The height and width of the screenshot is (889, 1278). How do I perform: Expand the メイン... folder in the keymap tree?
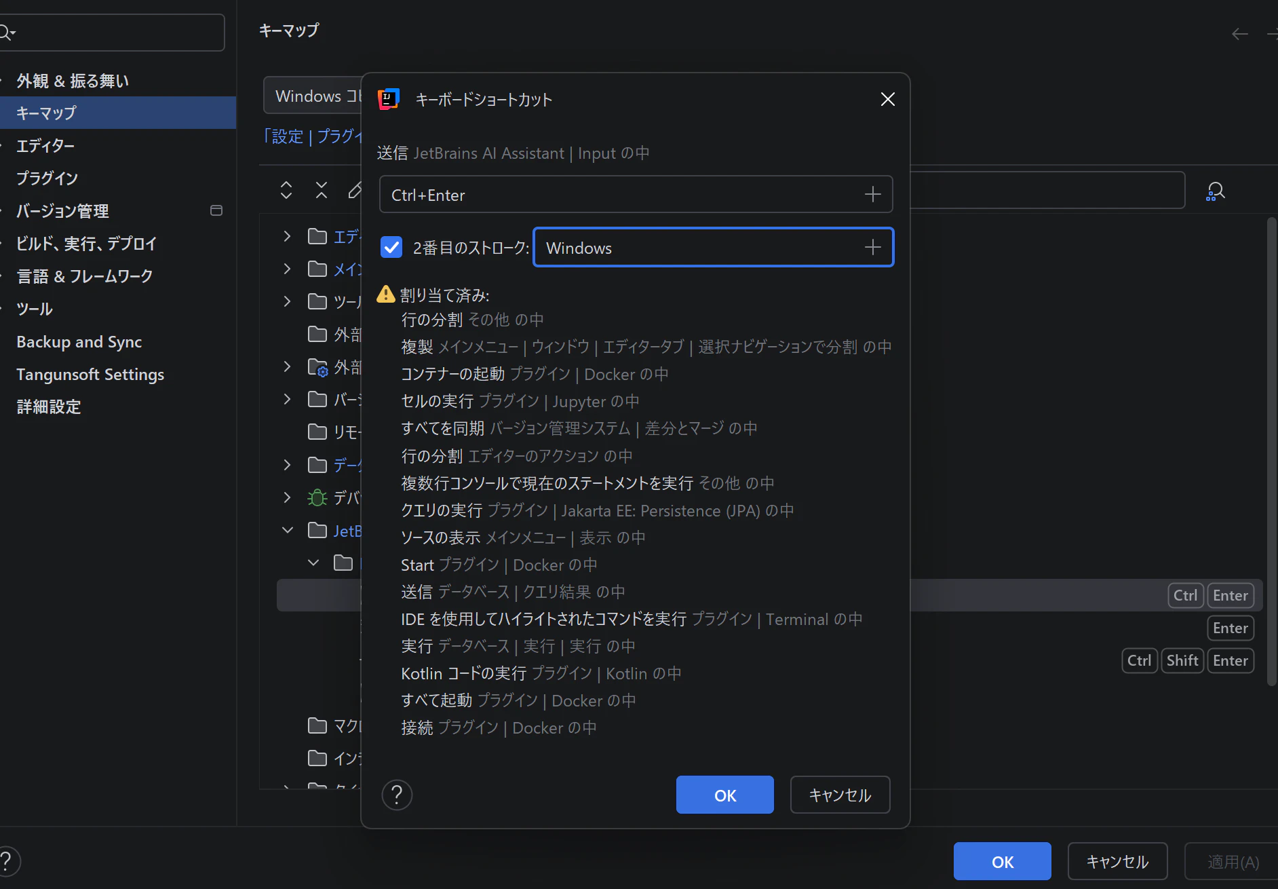point(287,269)
